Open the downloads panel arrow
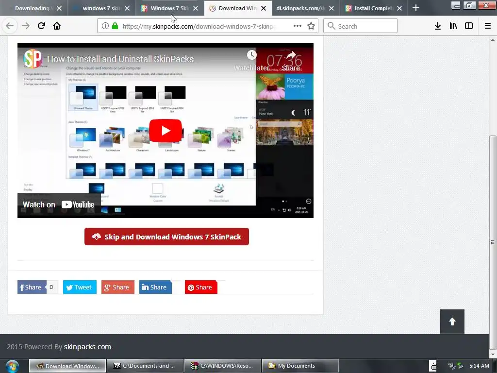The height and width of the screenshot is (373, 497). pos(438,26)
